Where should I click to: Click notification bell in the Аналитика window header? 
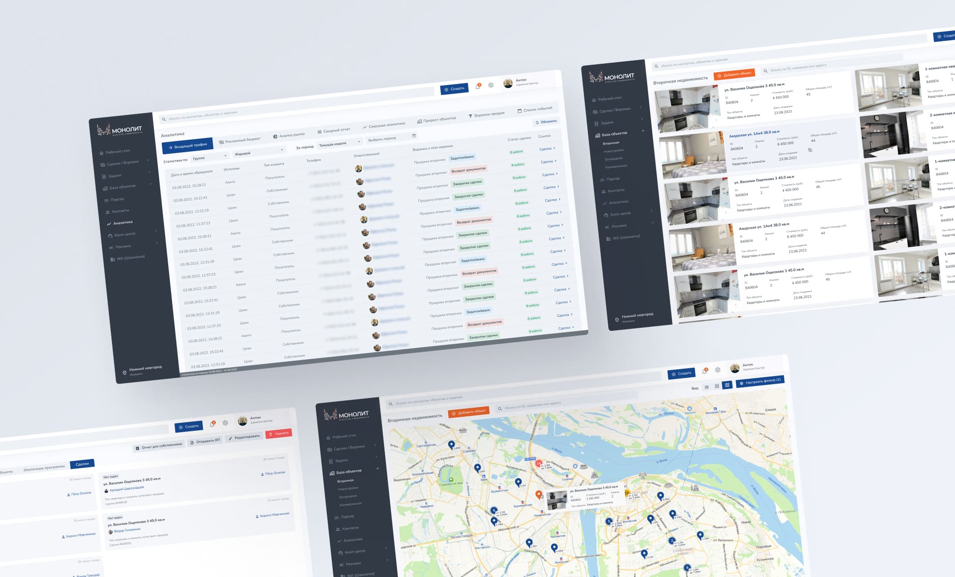tap(478, 86)
